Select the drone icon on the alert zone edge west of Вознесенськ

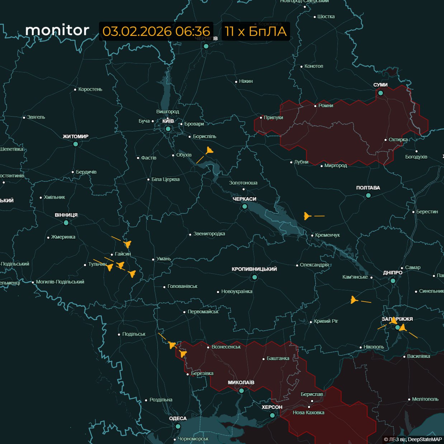coord(183,354)
